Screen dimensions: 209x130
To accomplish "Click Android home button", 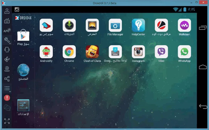I will tap(203, 67).
